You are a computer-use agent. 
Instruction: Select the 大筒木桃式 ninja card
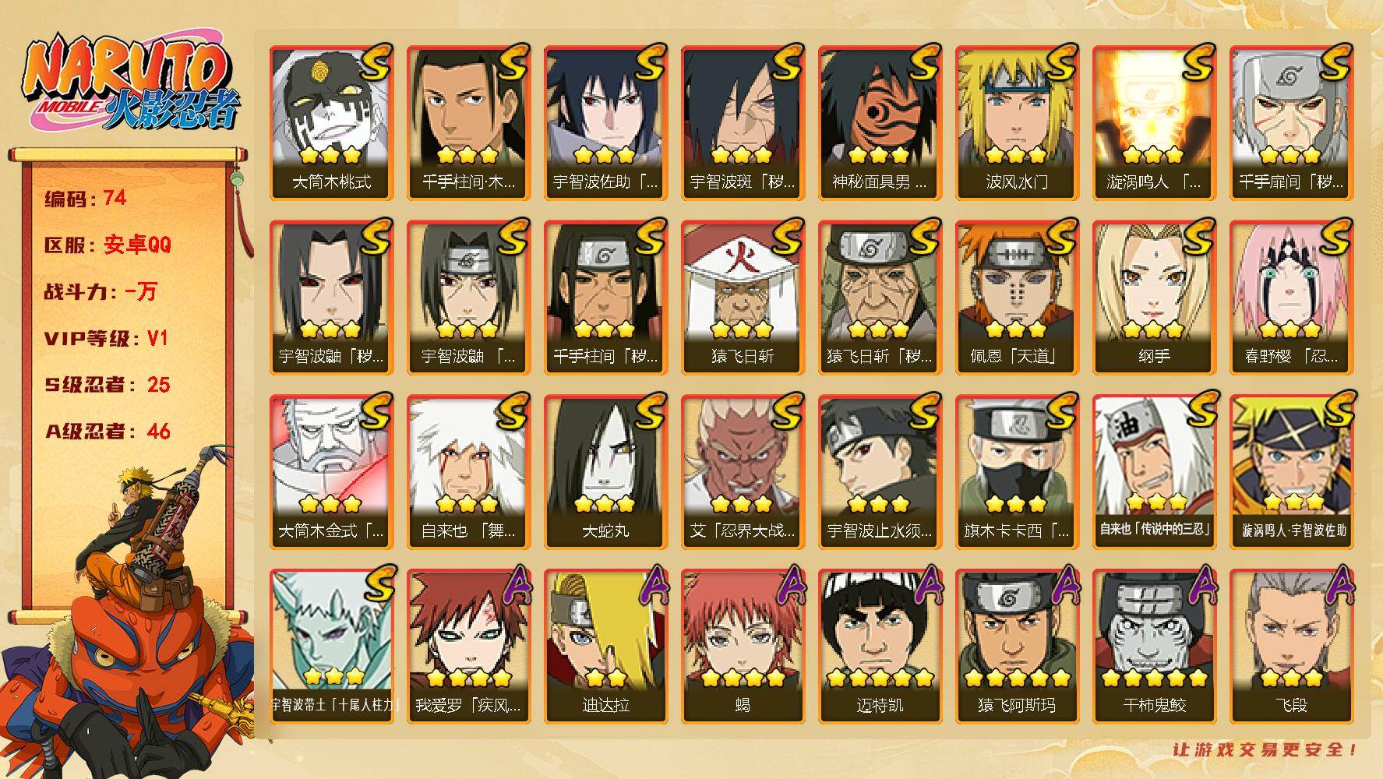[x=332, y=122]
